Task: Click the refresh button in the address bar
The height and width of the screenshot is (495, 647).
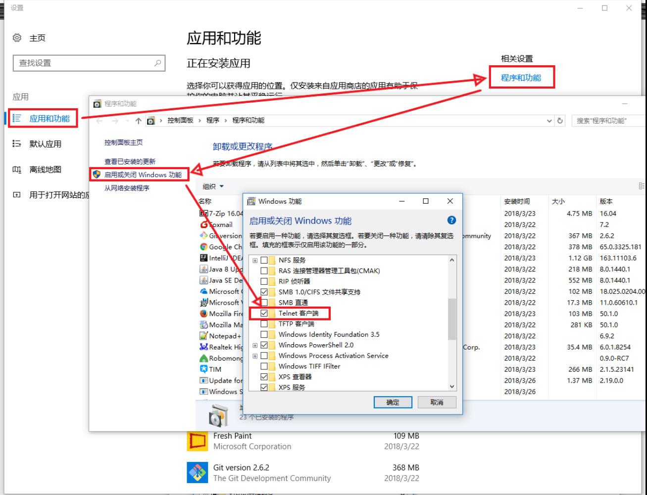Action: pyautogui.click(x=560, y=121)
